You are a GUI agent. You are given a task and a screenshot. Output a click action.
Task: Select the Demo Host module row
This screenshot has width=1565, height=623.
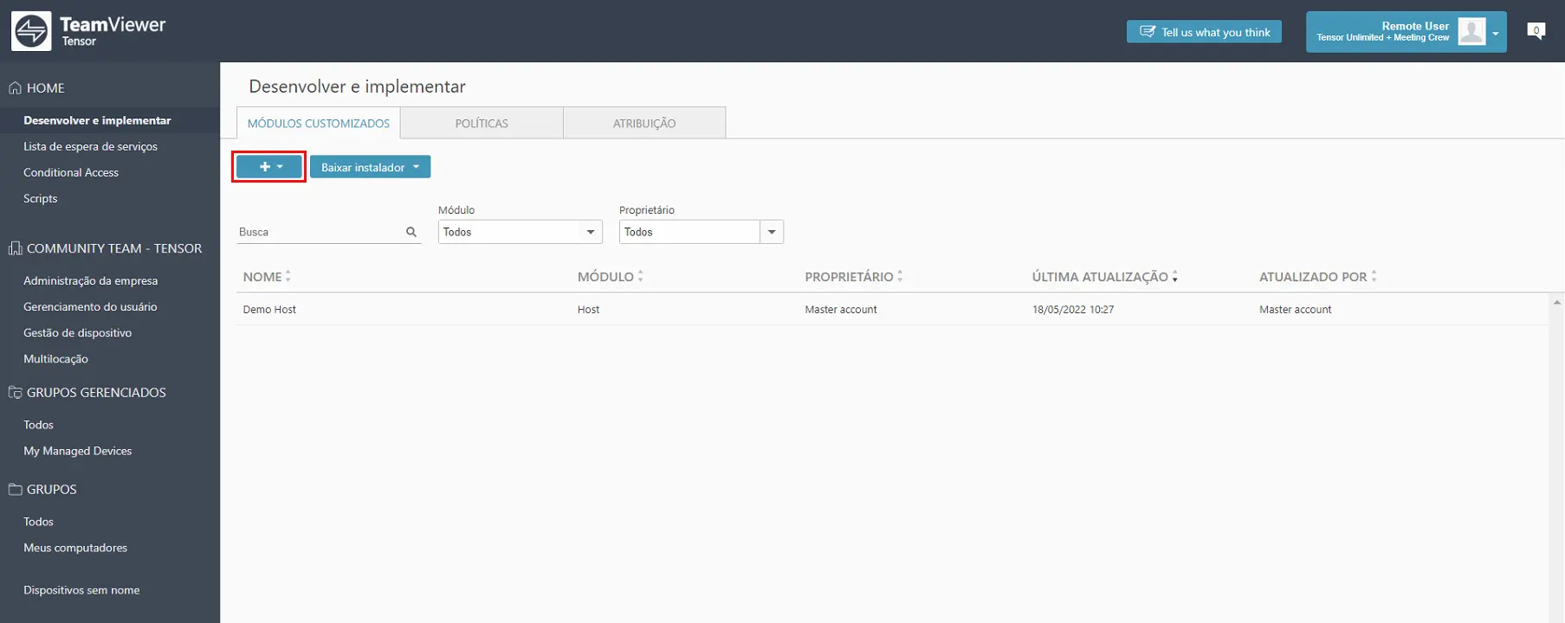coord(892,309)
